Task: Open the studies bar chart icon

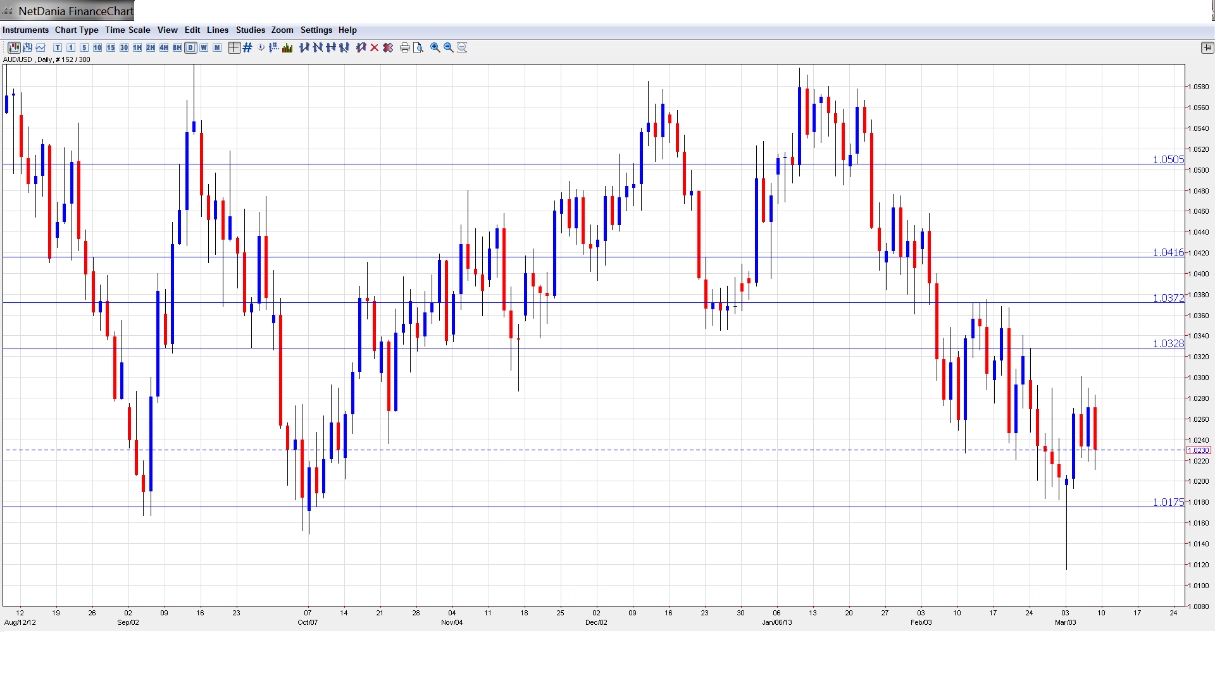Action: coord(287,47)
